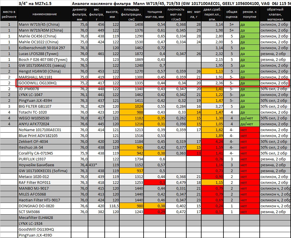Select the 'плотность мат-ла г/см3' header
This screenshot has height=238, width=291.
coord(176,14)
